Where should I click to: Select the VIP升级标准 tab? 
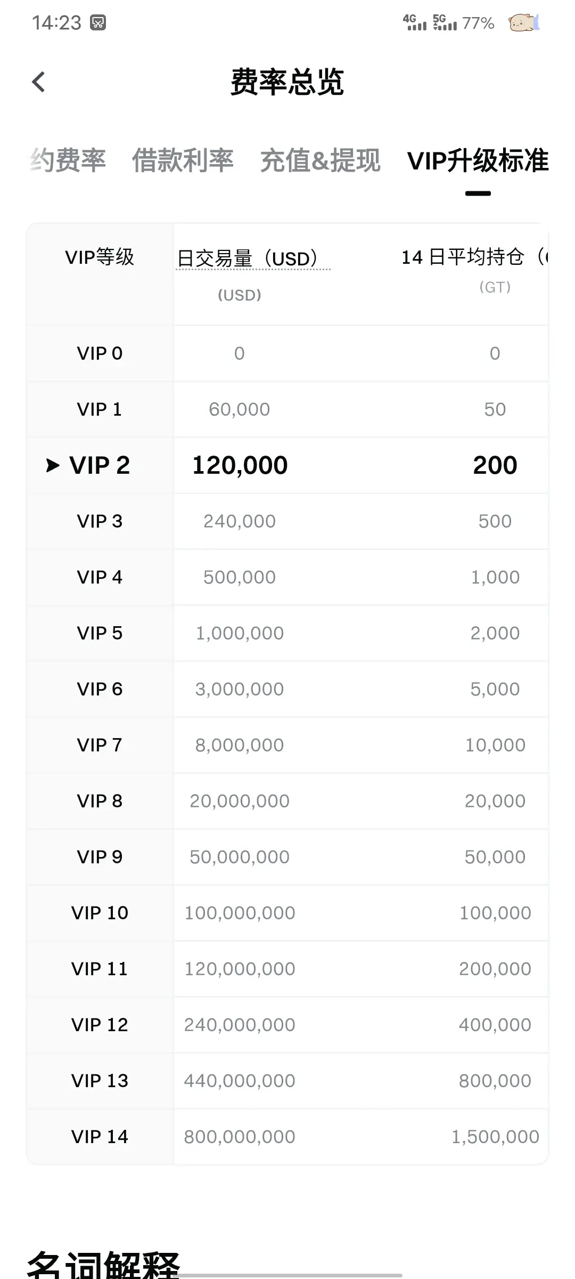point(478,160)
